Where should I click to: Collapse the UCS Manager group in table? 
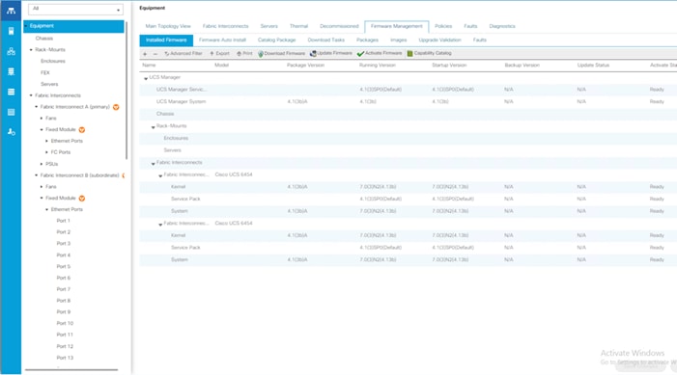(146, 78)
